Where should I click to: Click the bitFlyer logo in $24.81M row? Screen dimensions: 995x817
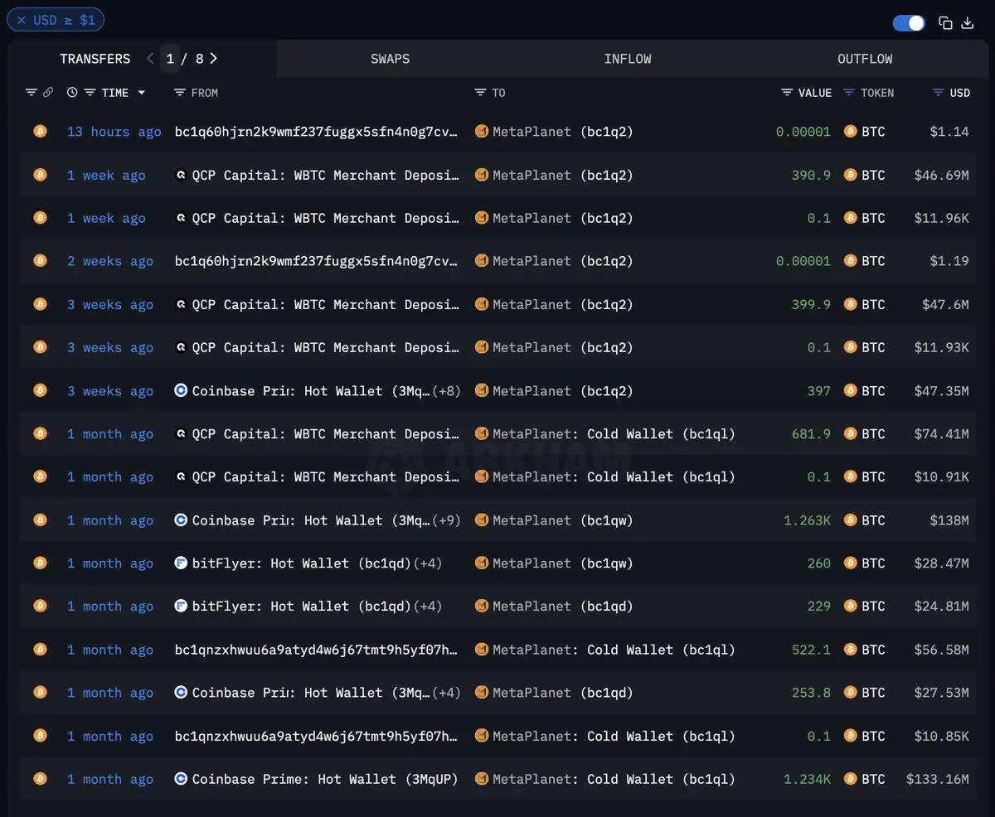(x=181, y=607)
